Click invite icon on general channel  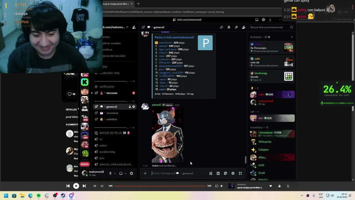pos(130,107)
